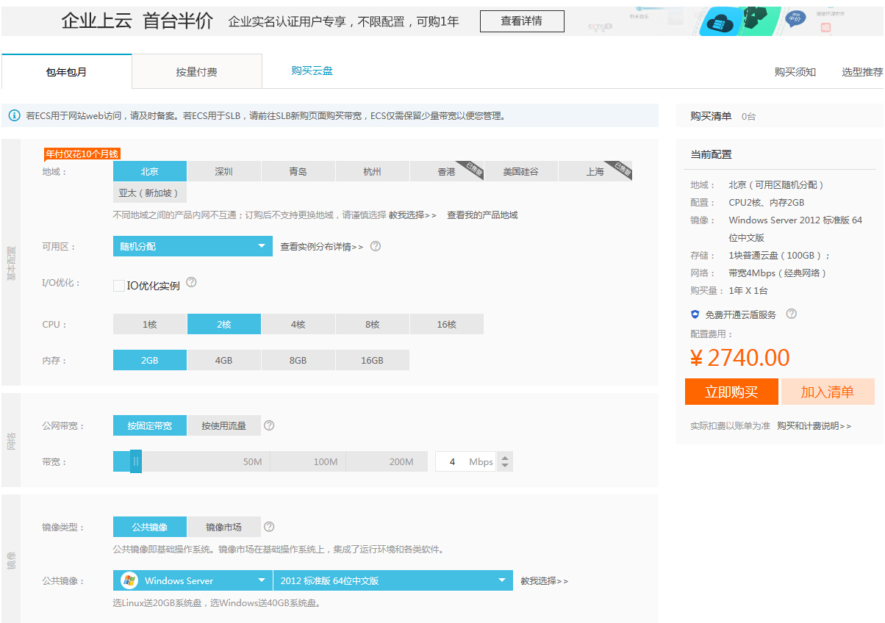Select 按固定带宽 billing mode
The image size is (885, 623).
click(x=150, y=425)
